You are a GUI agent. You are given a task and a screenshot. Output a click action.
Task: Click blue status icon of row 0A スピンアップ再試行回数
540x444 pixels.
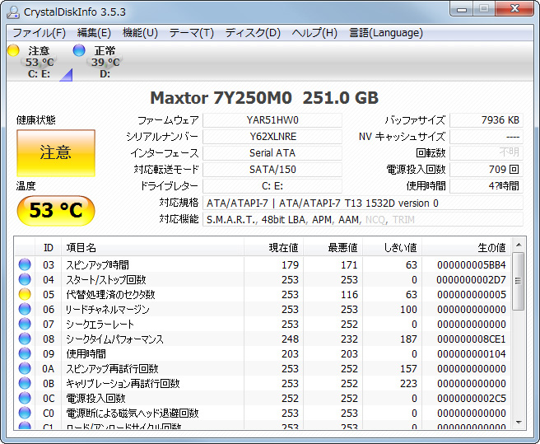point(25,368)
